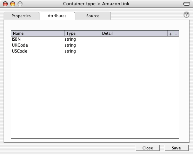Select the UKCode attribute row
This screenshot has height=155, width=193.
[95, 45]
